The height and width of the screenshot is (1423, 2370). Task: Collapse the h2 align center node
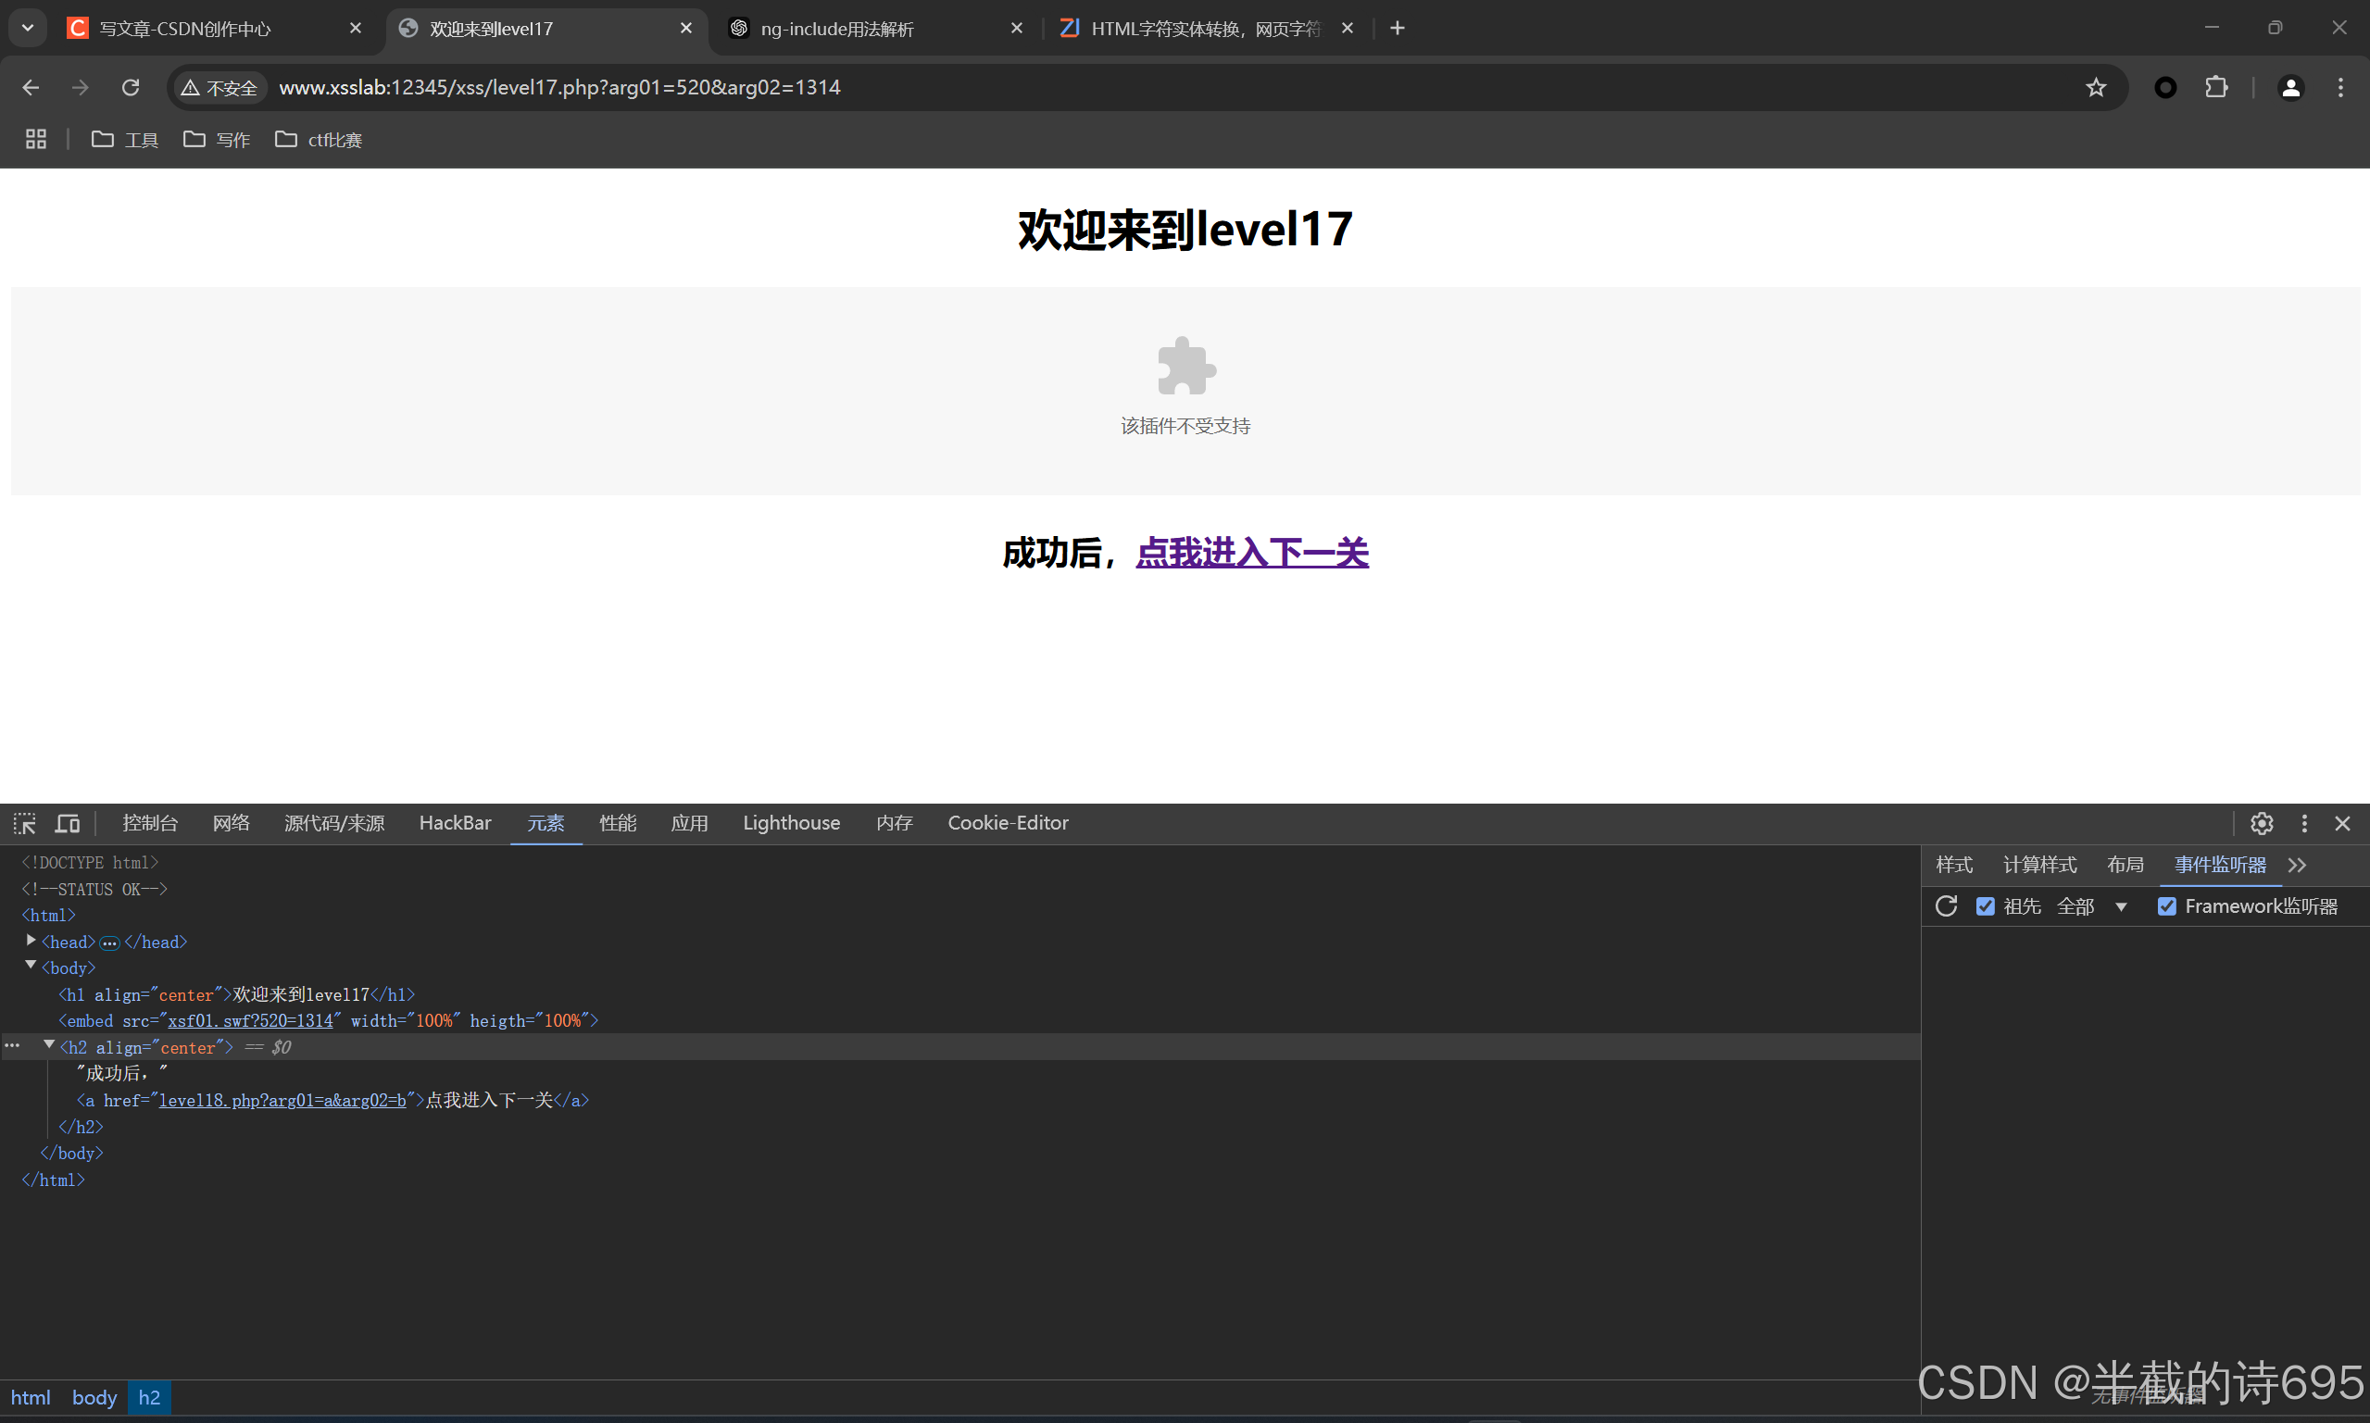49,1045
